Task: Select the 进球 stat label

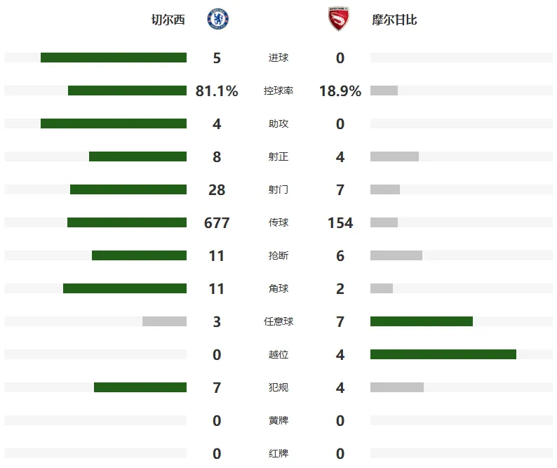Action: point(278,58)
